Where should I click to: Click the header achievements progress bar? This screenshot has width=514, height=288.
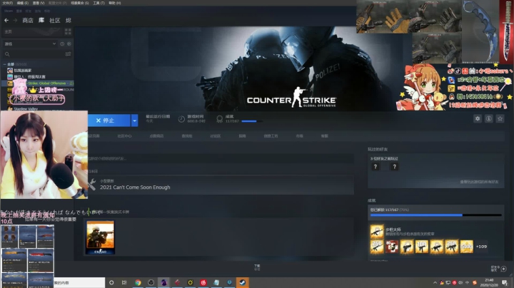click(252, 121)
